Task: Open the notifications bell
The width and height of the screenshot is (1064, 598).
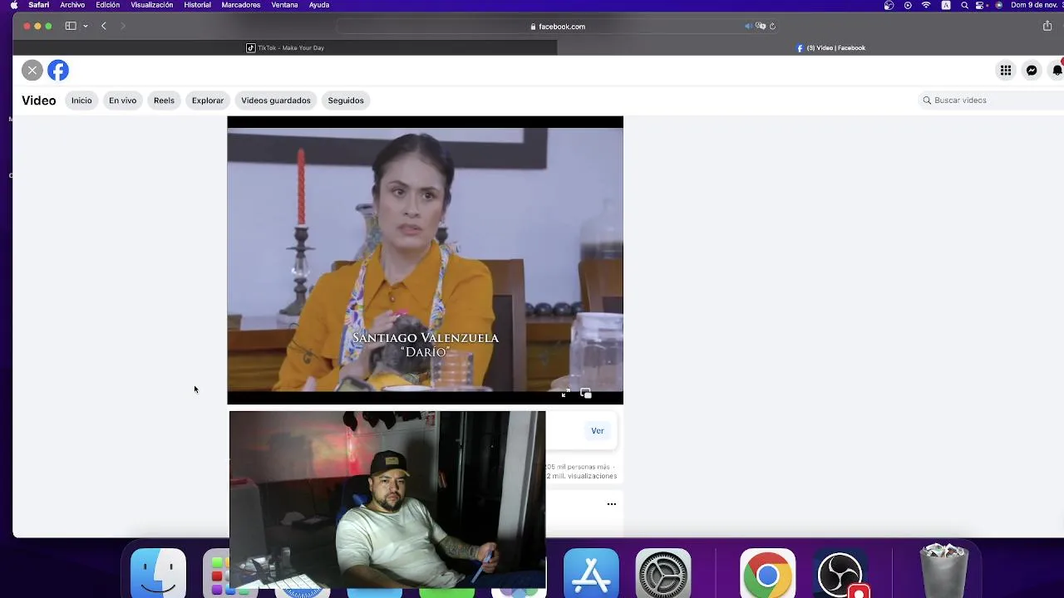Action: pyautogui.click(x=1057, y=71)
